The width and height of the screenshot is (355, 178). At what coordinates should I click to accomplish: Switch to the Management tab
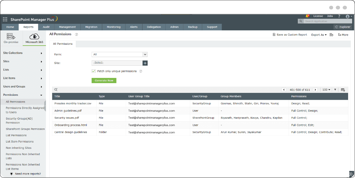click(x=67, y=27)
